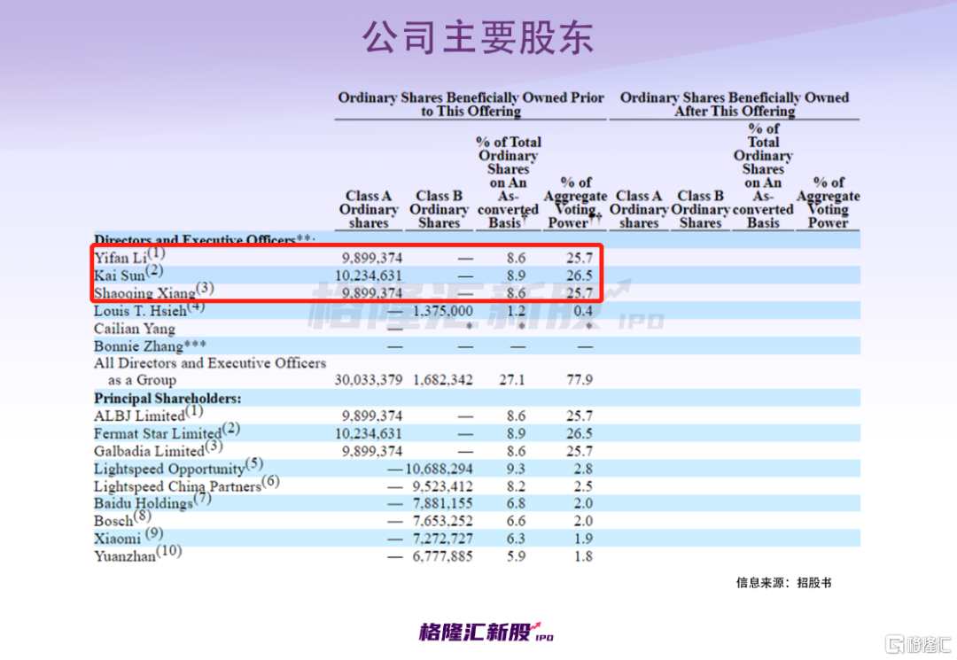Click 'Class A Ordinary shares' header under After This Offering

[x=639, y=209]
